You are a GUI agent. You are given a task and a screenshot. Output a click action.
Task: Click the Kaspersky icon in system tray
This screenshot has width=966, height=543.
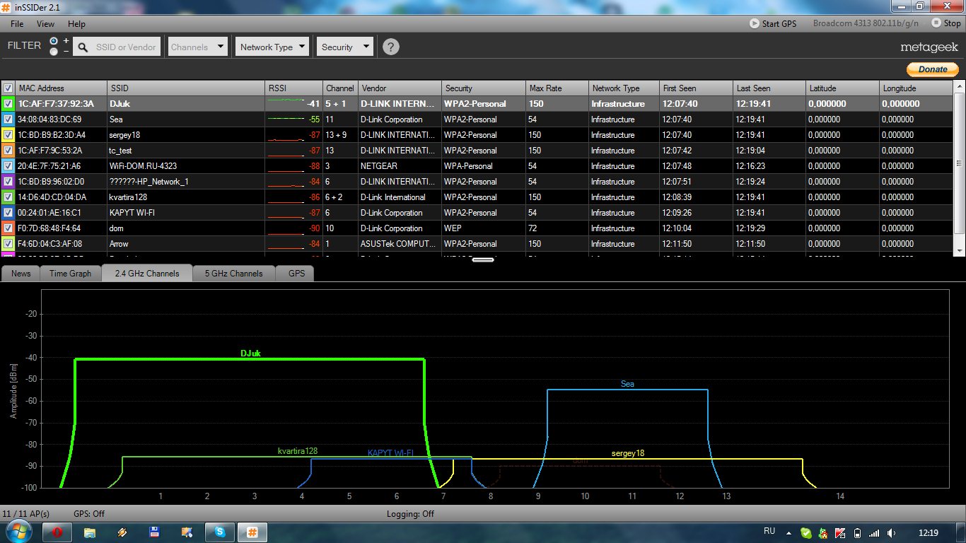[839, 532]
